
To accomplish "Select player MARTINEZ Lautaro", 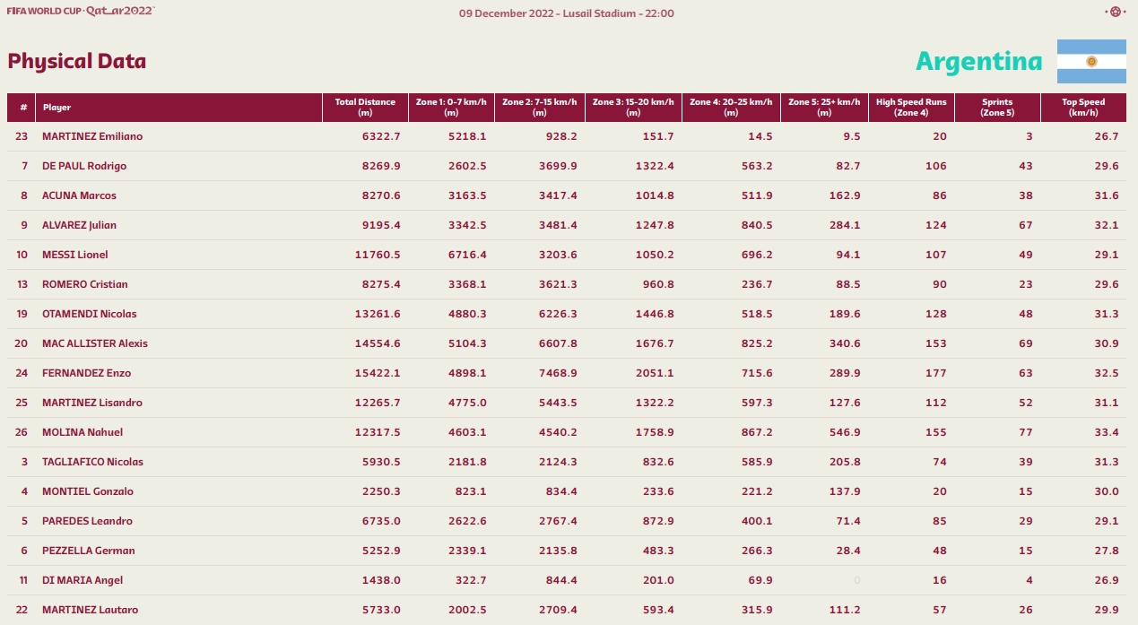I will coord(91,610).
